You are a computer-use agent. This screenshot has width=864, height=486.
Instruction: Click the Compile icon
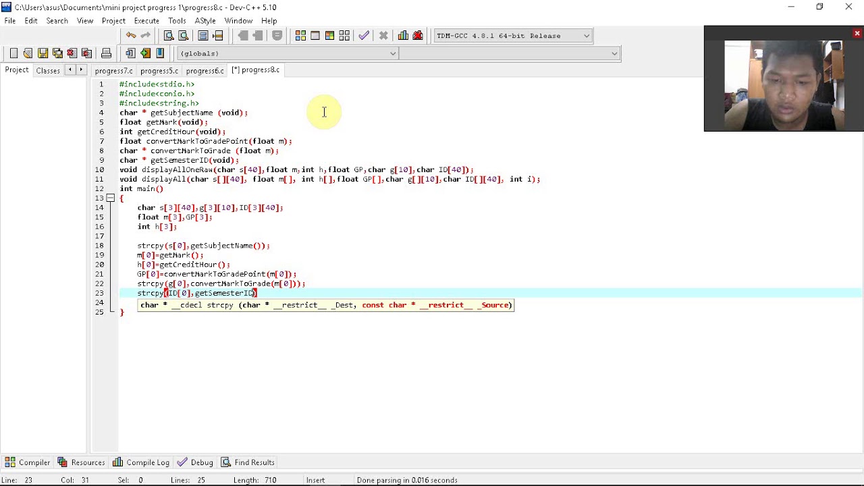point(300,36)
